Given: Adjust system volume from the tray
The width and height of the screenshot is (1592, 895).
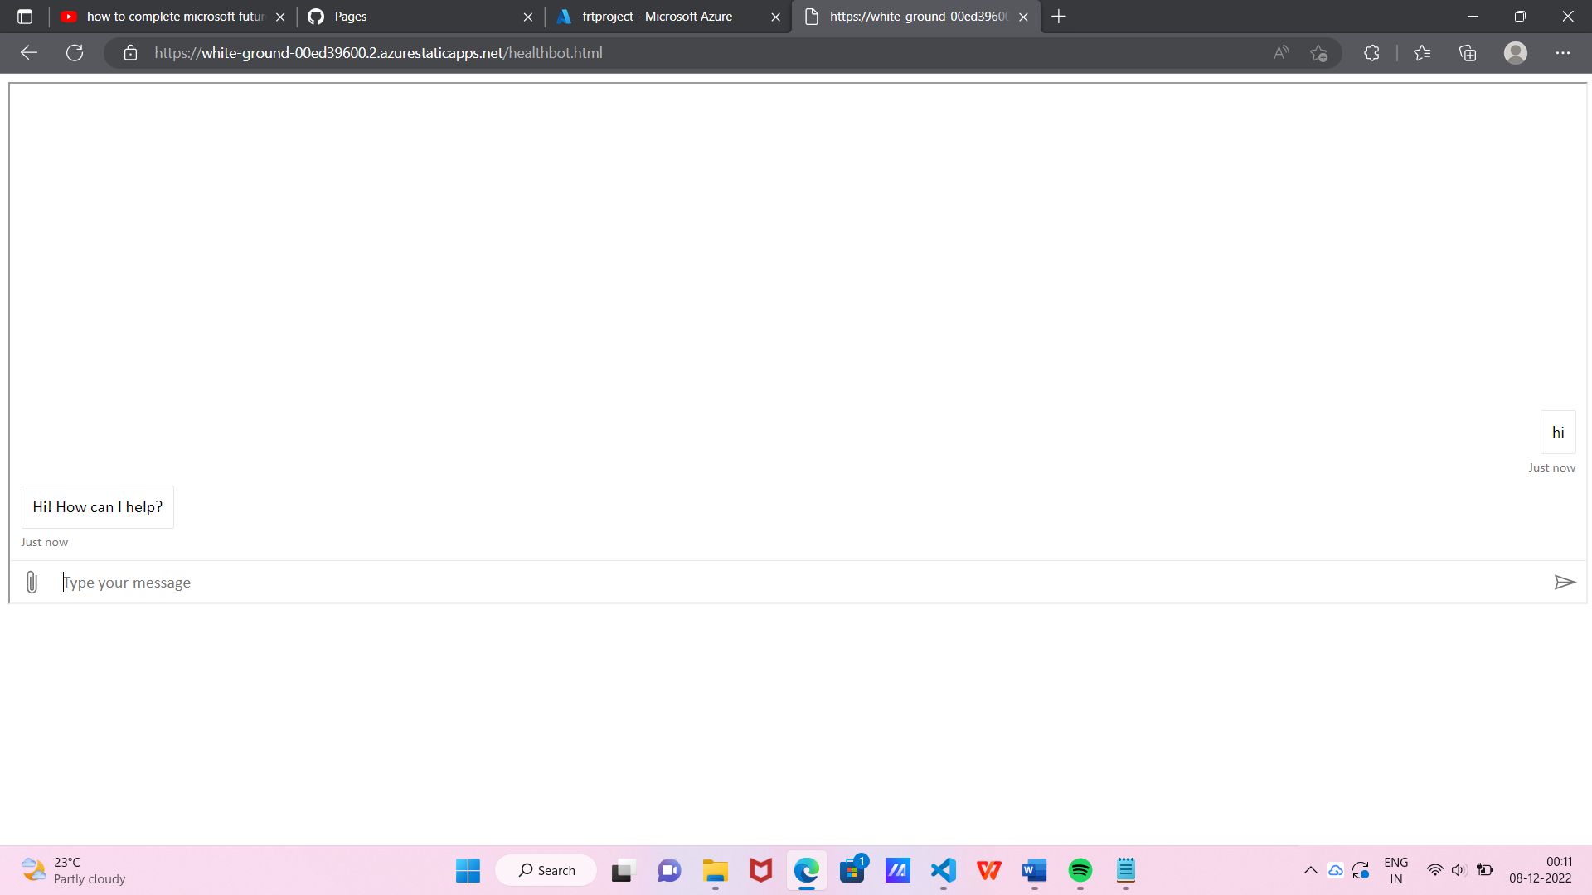Looking at the screenshot, I should click(1459, 870).
